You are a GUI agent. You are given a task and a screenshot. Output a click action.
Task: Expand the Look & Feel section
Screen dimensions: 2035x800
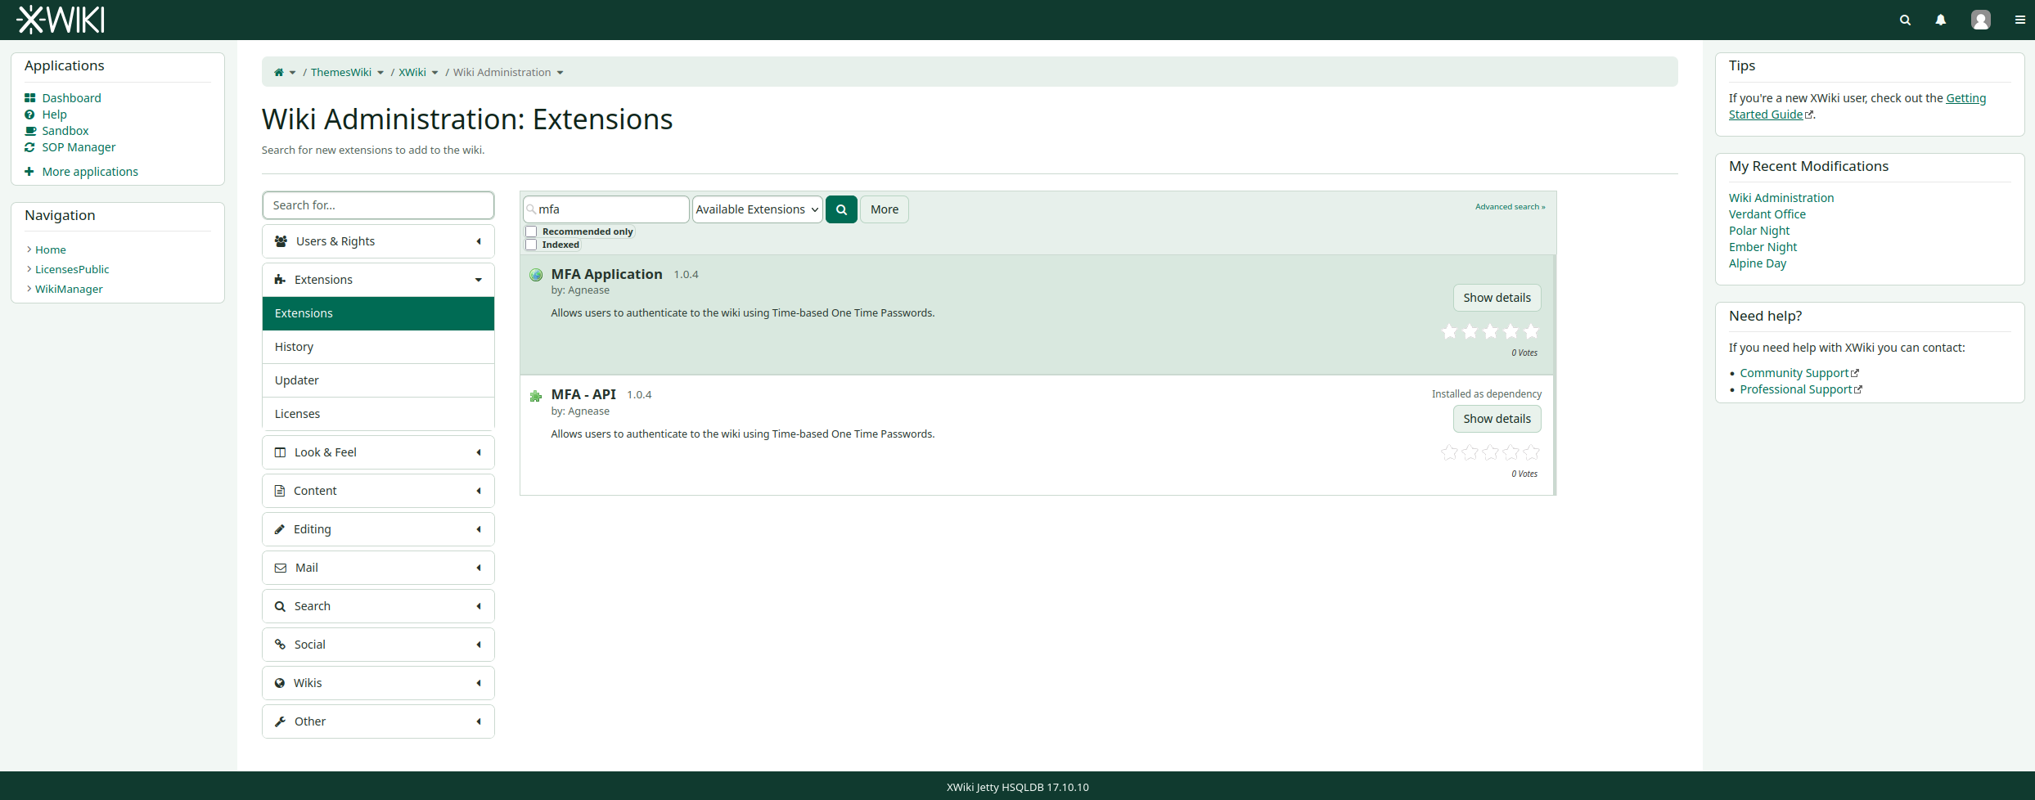(x=378, y=452)
